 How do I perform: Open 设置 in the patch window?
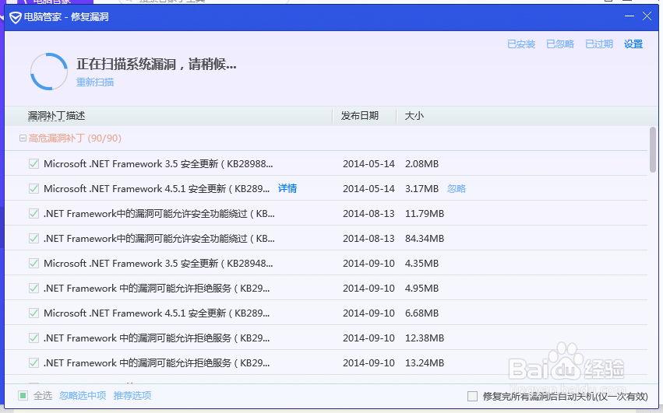click(633, 44)
